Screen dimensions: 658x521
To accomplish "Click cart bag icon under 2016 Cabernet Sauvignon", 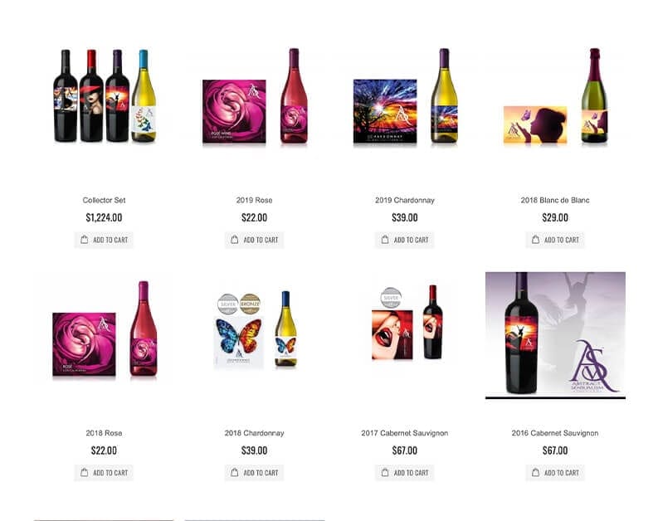I will (x=535, y=472).
